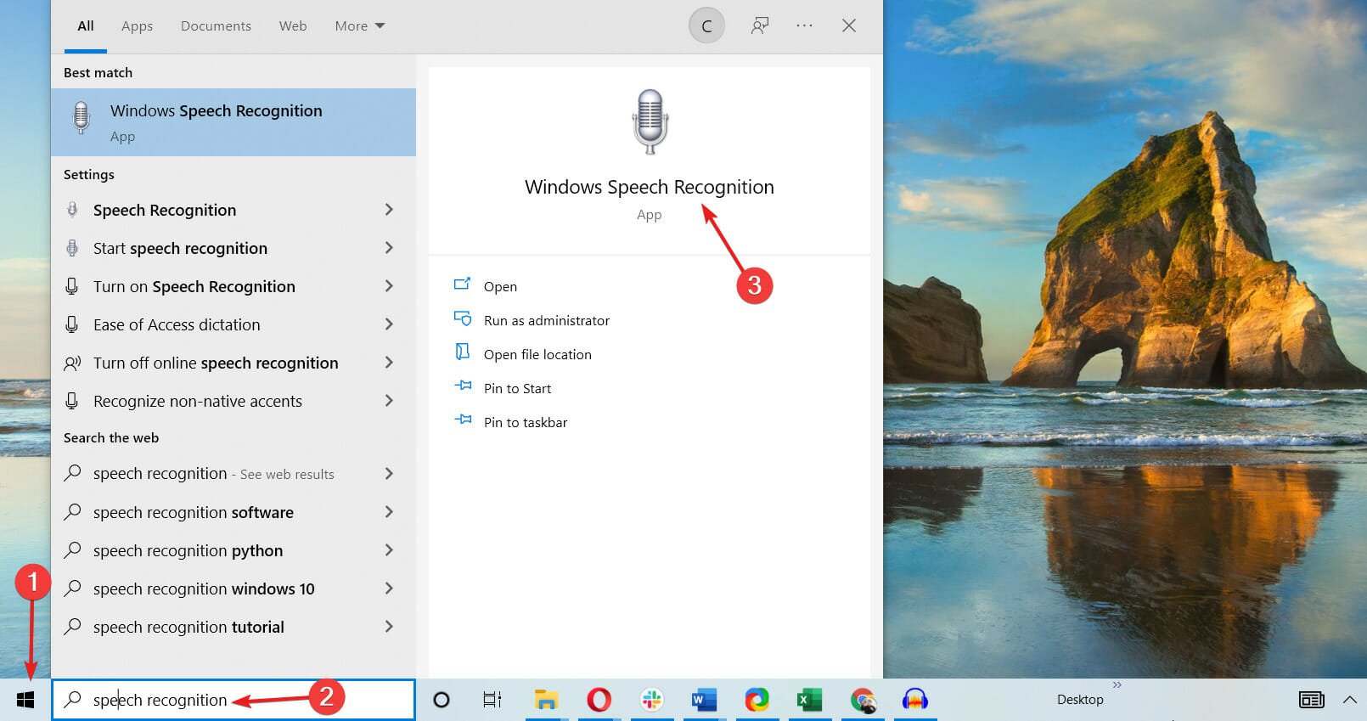Open Audacity headphones icon on taskbar
The width and height of the screenshot is (1367, 721).
(x=915, y=700)
